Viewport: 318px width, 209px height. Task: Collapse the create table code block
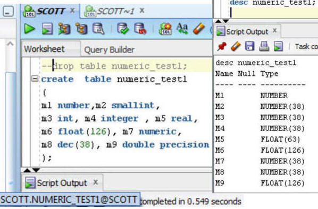tap(35, 79)
